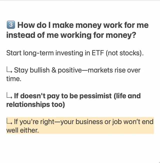The height and width of the screenshot is (163, 160).
Task: Click the arrow icon in the highlighted line
Action: [9, 121]
